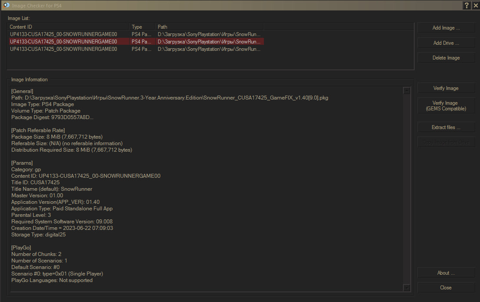Click the Add Image button
This screenshot has height=302, width=480.
446,28
